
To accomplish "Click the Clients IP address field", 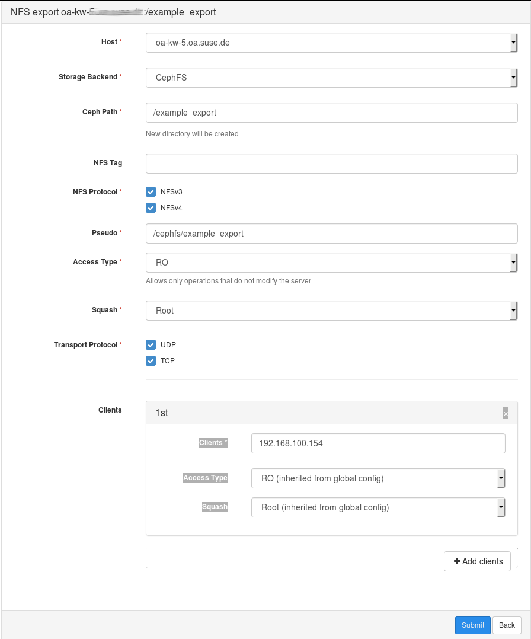I will tap(378, 443).
